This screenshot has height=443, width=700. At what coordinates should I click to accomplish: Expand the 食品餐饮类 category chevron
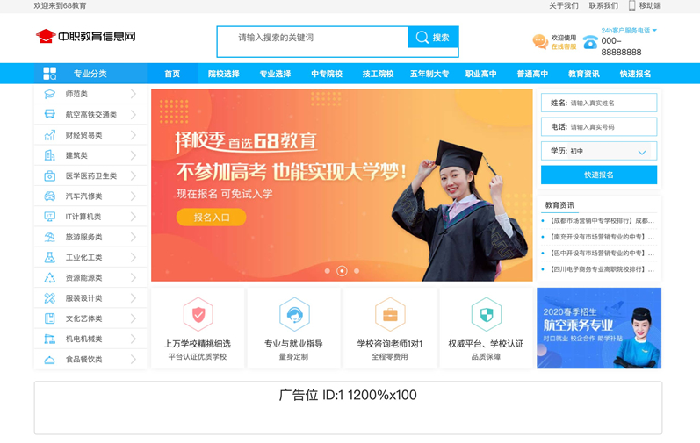[x=133, y=359]
